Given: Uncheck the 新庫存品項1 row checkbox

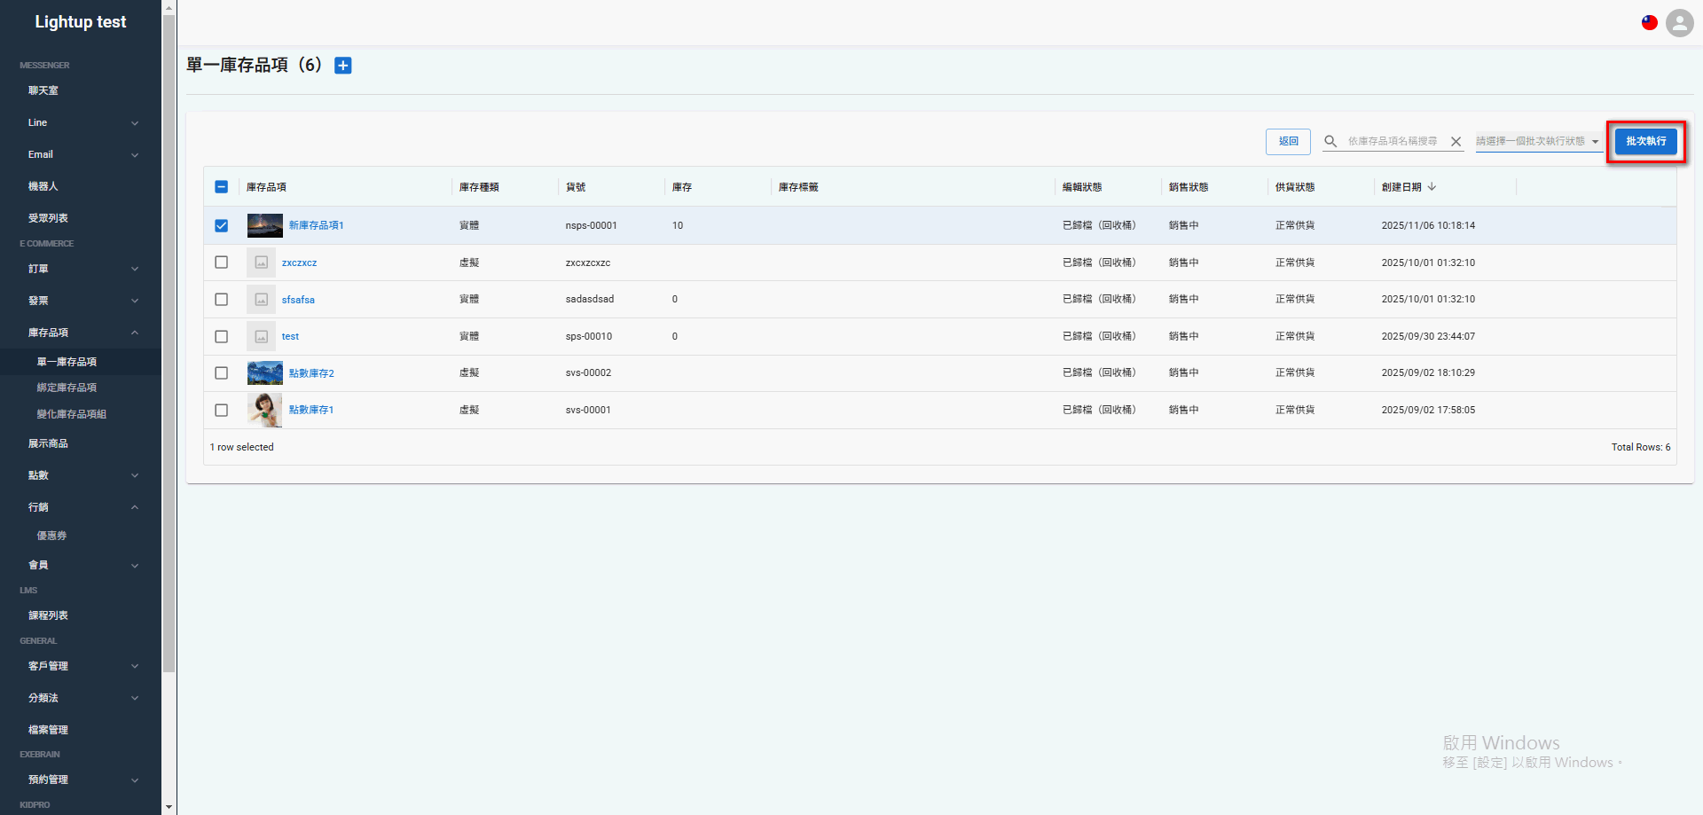Looking at the screenshot, I should (221, 225).
